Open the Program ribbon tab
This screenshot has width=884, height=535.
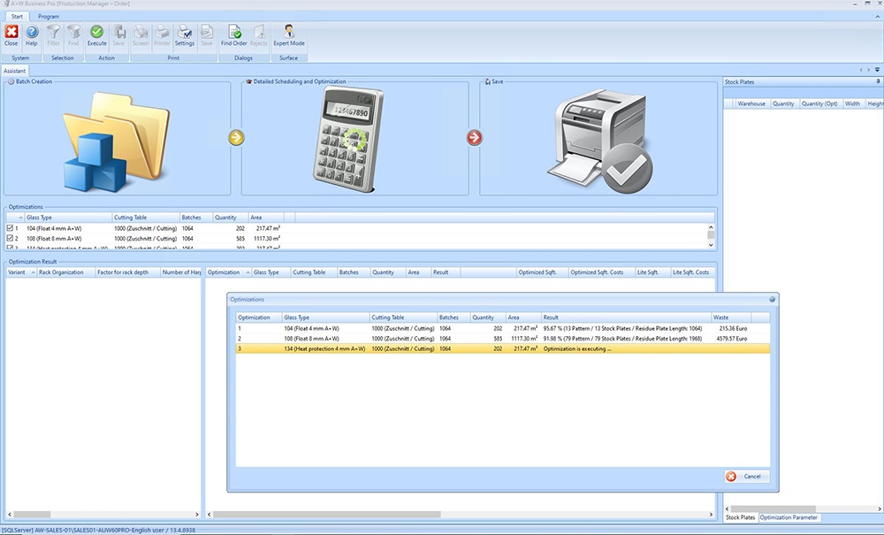[49, 16]
